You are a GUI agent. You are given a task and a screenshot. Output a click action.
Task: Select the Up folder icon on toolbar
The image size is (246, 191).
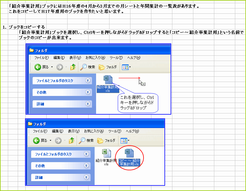click(x=73, y=67)
